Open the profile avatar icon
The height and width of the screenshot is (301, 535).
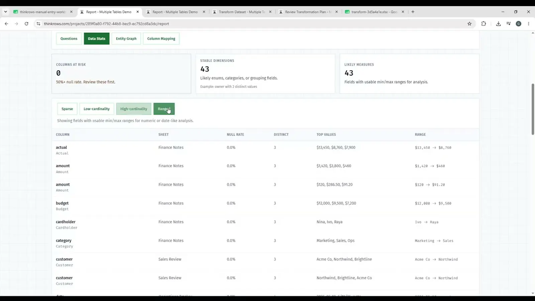(519, 24)
